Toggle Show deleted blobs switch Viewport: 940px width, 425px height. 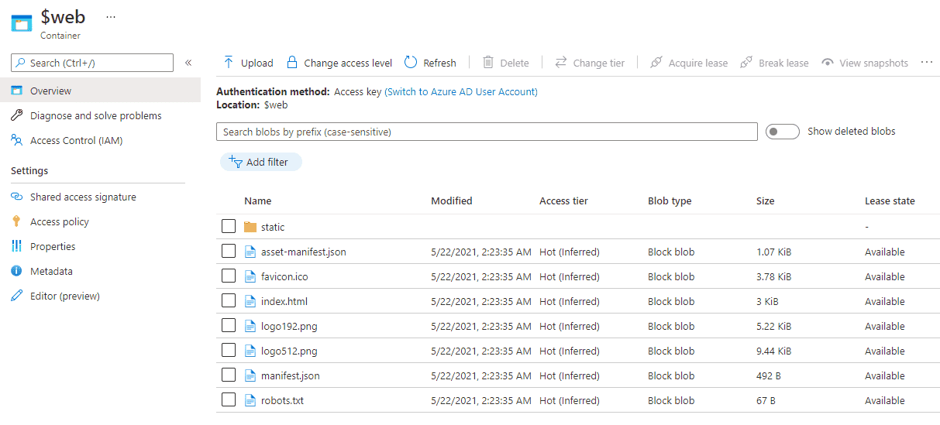pyautogui.click(x=782, y=132)
